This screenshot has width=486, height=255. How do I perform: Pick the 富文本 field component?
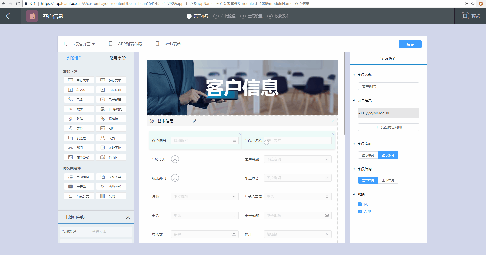click(79, 90)
